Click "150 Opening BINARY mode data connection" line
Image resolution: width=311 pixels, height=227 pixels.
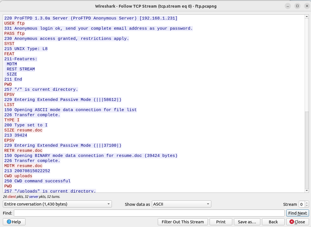point(91,155)
